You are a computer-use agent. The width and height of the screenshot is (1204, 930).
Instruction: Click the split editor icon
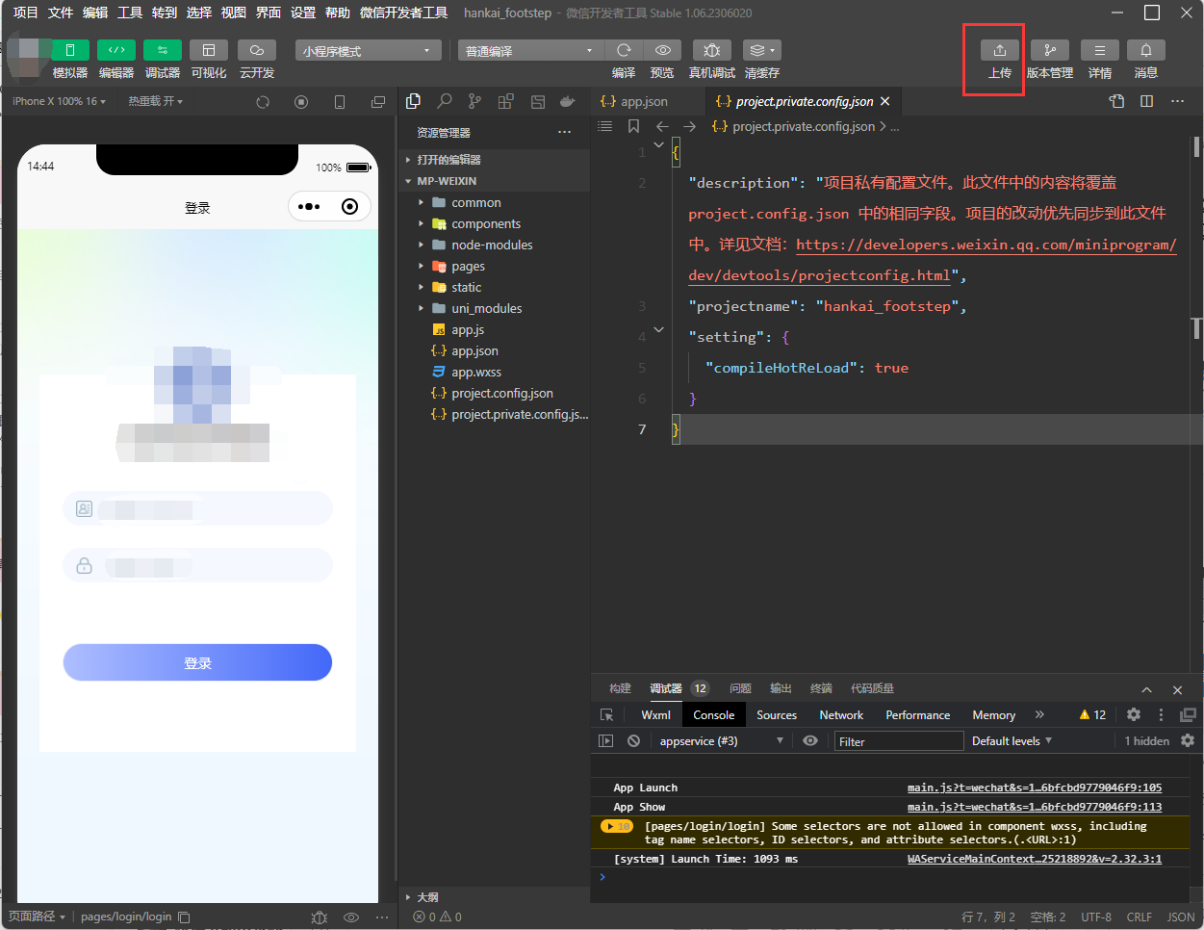coord(1146,101)
